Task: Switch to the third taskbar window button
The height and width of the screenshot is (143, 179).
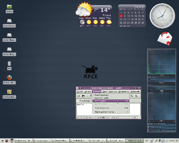Action: 60,141
